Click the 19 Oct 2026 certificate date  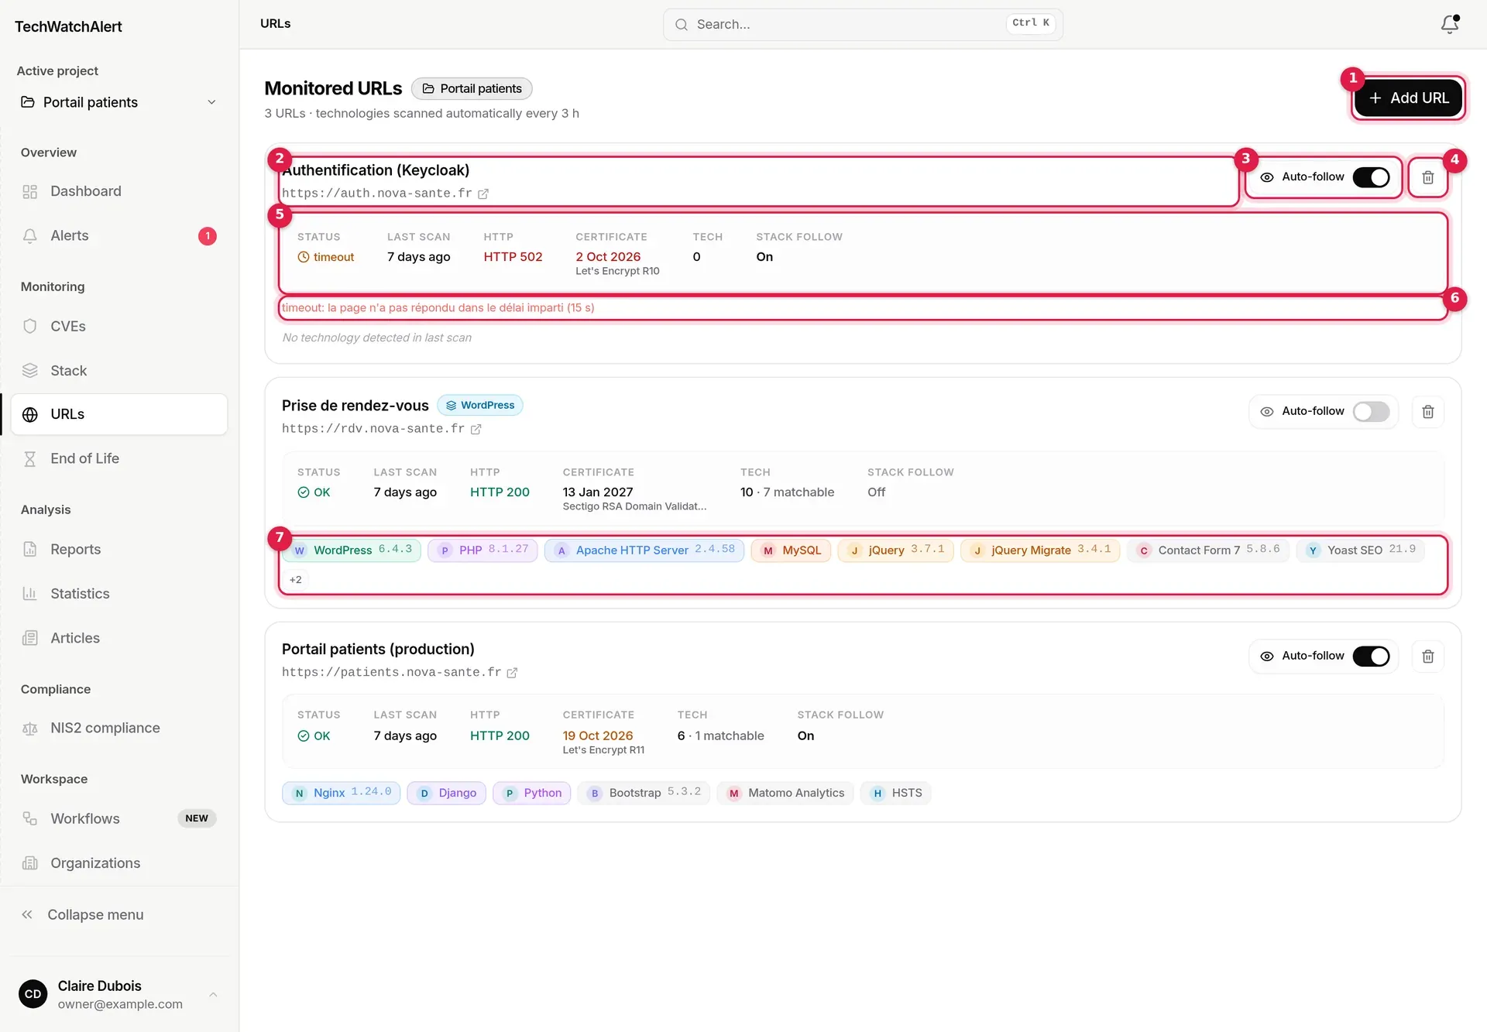tap(597, 735)
